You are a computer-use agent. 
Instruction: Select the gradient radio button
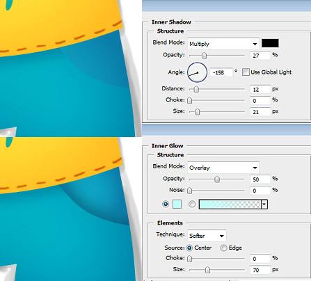[192, 204]
